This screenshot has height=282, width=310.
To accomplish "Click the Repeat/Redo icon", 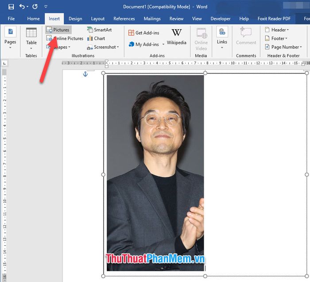I will tap(35, 7).
